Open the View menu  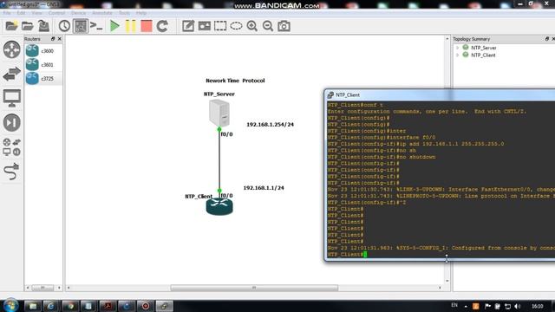(36, 13)
